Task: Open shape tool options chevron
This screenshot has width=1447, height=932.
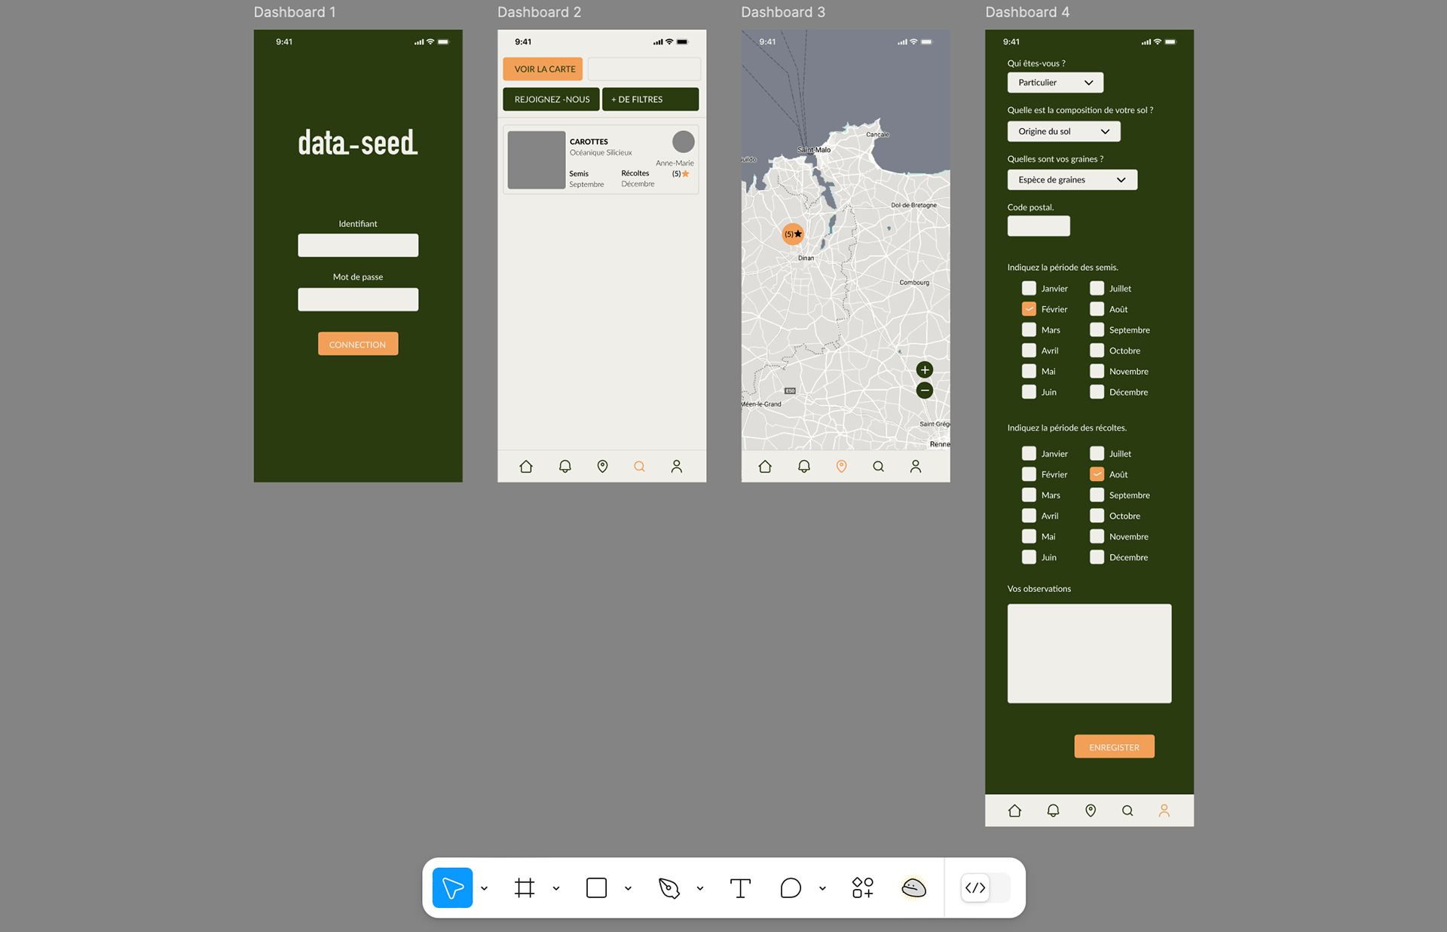Action: pos(628,888)
